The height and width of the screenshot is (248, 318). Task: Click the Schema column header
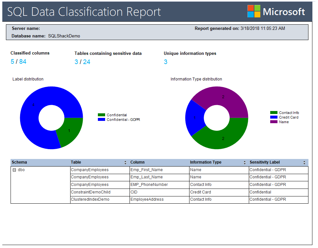point(19,162)
